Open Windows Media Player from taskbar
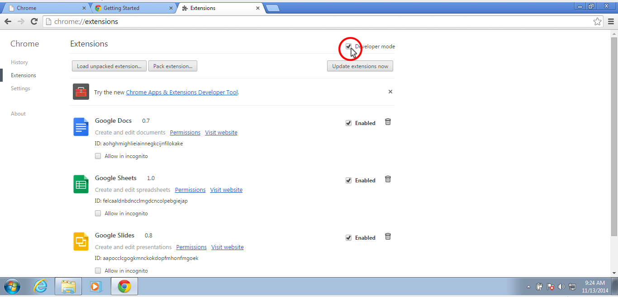Screen dimensions: 618x297 (95, 286)
